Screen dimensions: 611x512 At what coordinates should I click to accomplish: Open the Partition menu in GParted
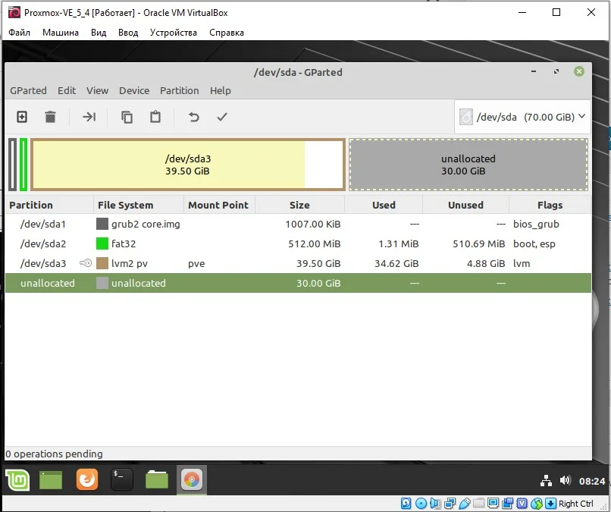pos(179,90)
